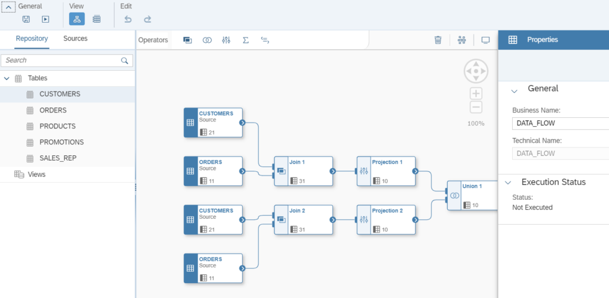
Task: Select the Projection operator icon in toolbar
Action: 226,40
